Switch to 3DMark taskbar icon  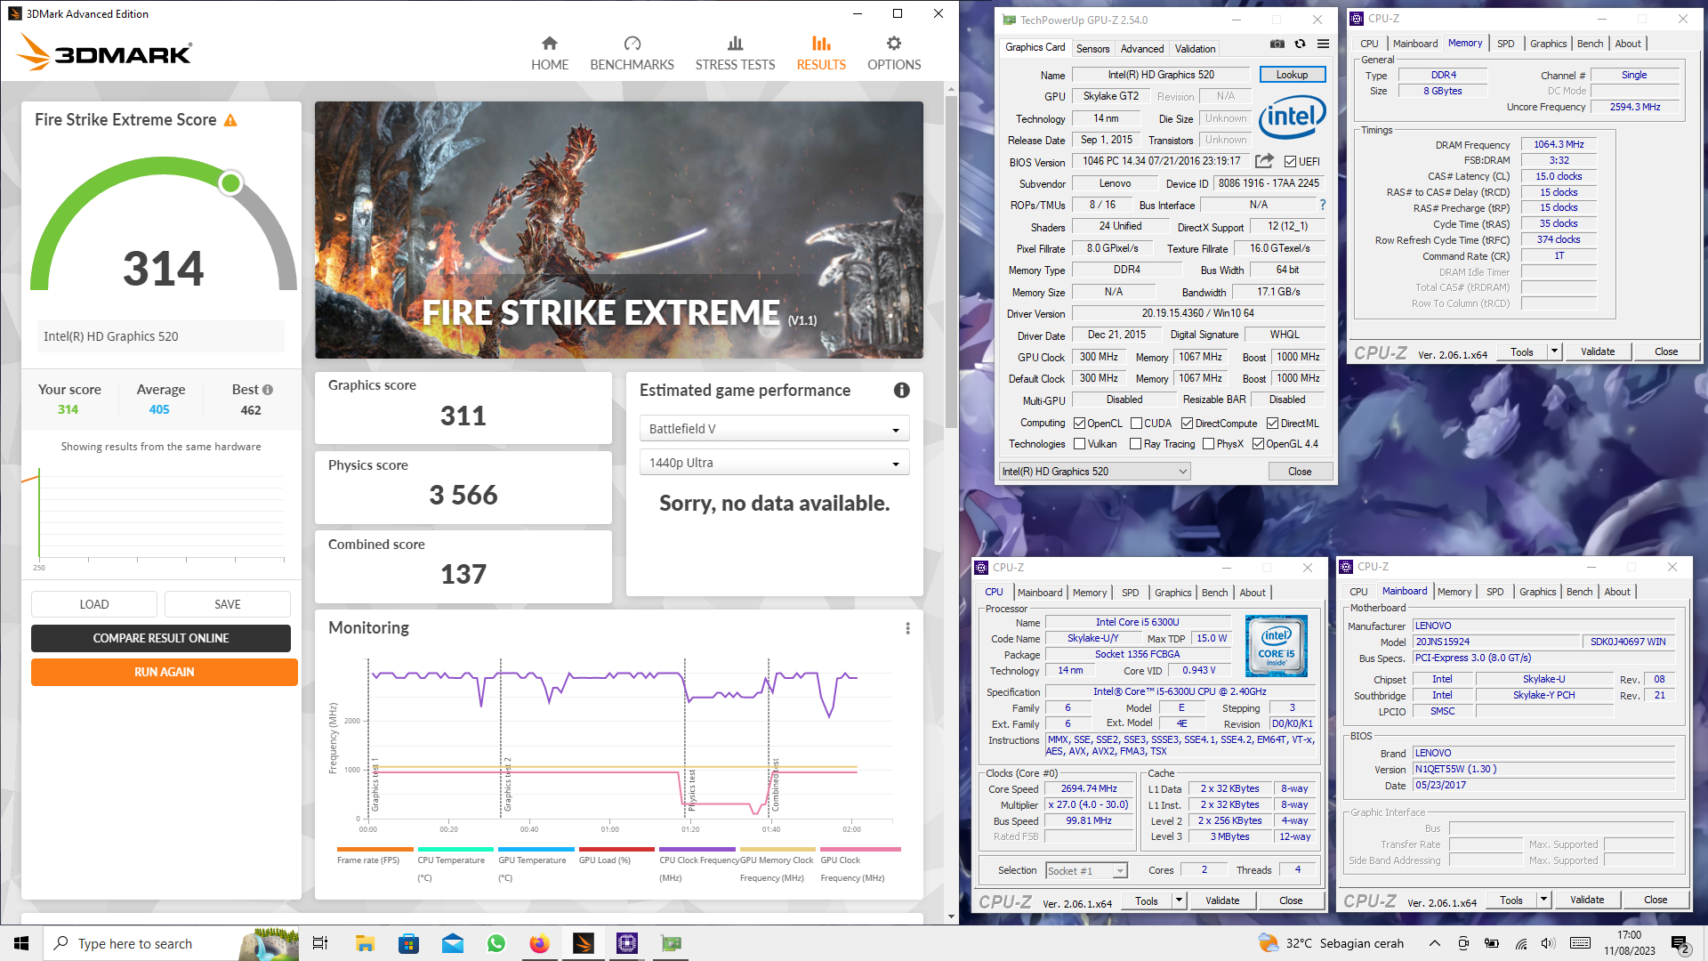click(x=583, y=943)
